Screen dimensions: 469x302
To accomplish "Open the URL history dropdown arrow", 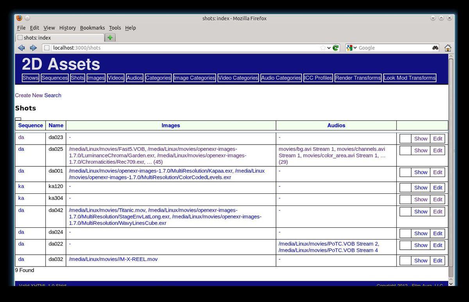I will click(x=329, y=48).
